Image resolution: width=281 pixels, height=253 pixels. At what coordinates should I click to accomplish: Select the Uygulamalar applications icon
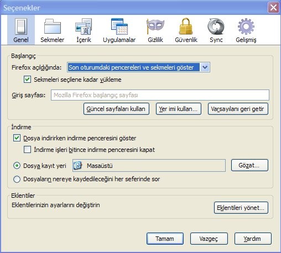[x=119, y=27]
